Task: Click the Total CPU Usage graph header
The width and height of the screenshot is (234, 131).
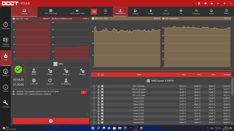Action: 31,18
